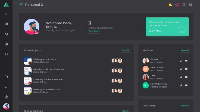Click the search icon in sidebar
This screenshot has width=200, height=112.
pyautogui.click(x=6, y=87)
